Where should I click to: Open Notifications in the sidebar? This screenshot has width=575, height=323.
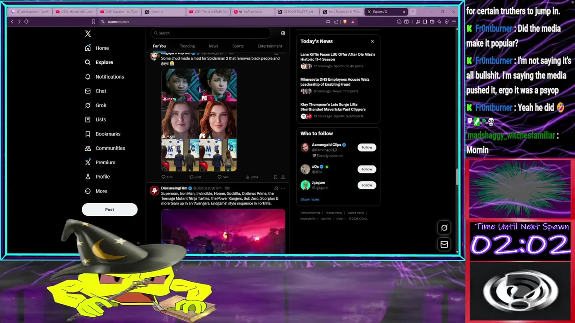coord(104,77)
